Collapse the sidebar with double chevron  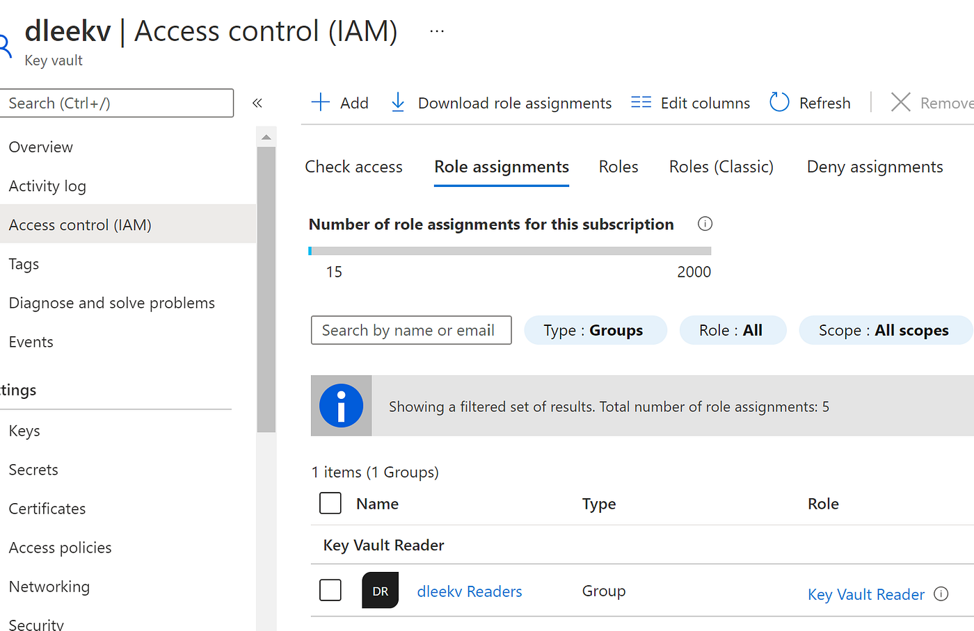click(257, 103)
